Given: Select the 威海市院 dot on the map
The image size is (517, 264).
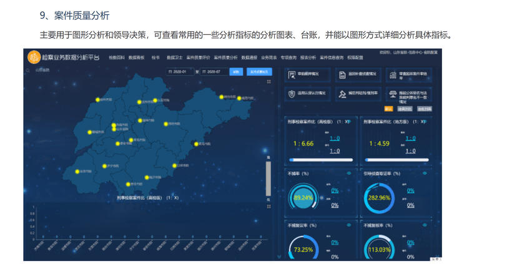Looking at the screenshot, I should click(239, 98).
